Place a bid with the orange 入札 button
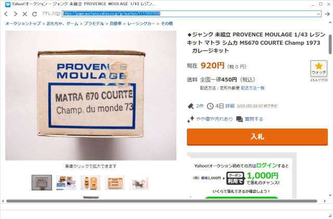 tap(257, 137)
